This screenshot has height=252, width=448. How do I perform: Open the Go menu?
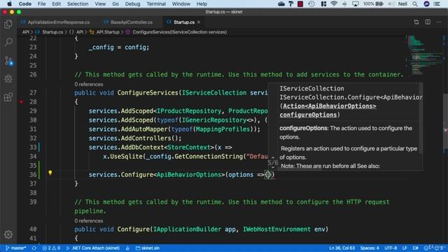115,3
